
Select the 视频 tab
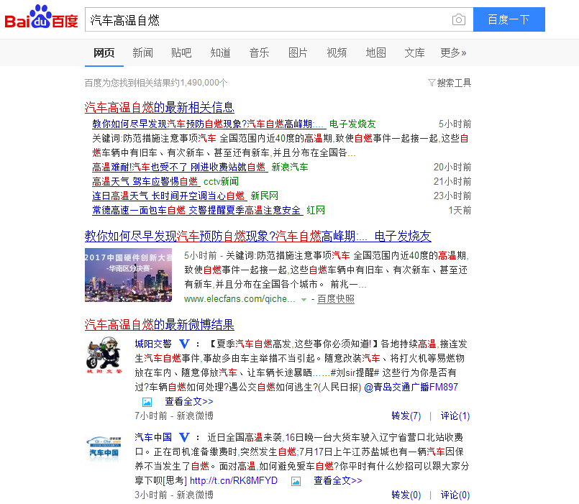coord(337,52)
